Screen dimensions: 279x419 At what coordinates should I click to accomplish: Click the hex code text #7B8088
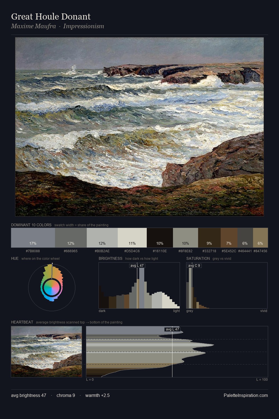(33, 251)
